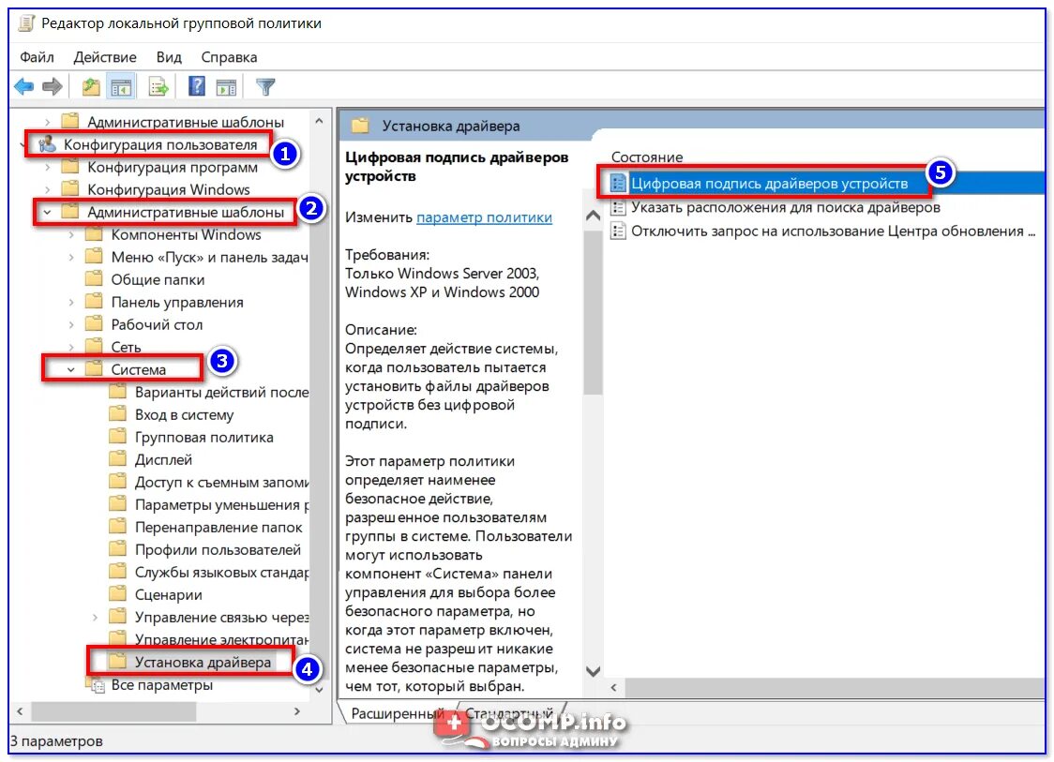Click the Forward arrow toolbar icon

pyautogui.click(x=52, y=86)
